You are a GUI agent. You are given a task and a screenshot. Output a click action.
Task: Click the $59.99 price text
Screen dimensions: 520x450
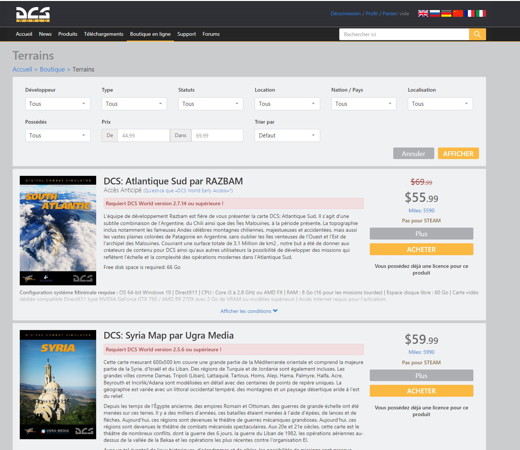421,339
